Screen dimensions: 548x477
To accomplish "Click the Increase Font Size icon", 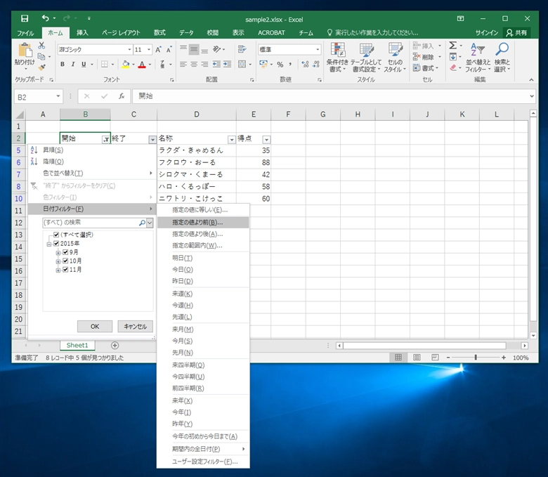I will pyautogui.click(x=158, y=50).
